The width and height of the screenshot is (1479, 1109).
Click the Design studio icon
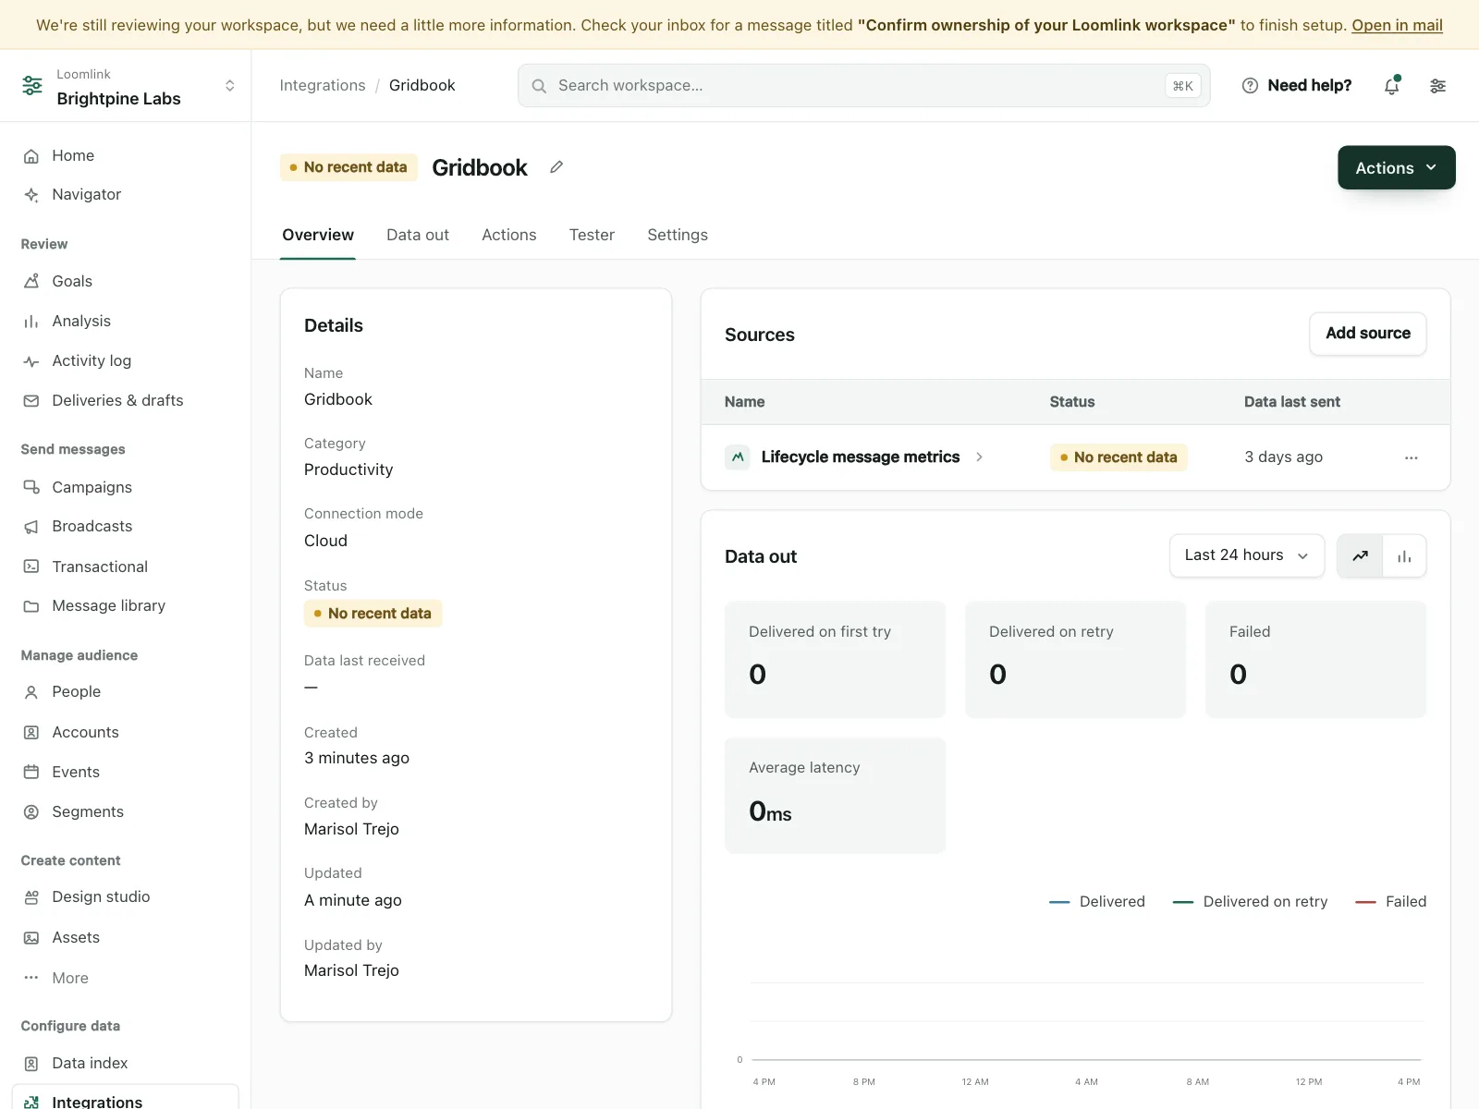[x=31, y=897]
